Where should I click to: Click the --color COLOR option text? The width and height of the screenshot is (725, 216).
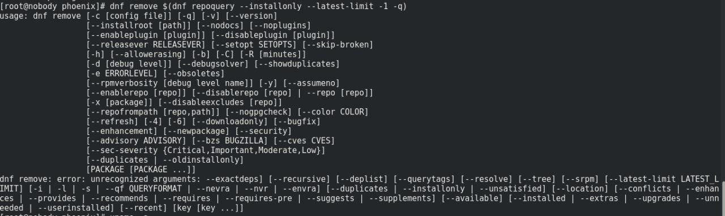pyautogui.click(x=333, y=113)
